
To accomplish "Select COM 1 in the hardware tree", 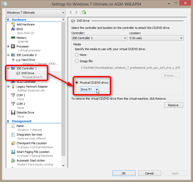I will pyautogui.click(x=21, y=95).
